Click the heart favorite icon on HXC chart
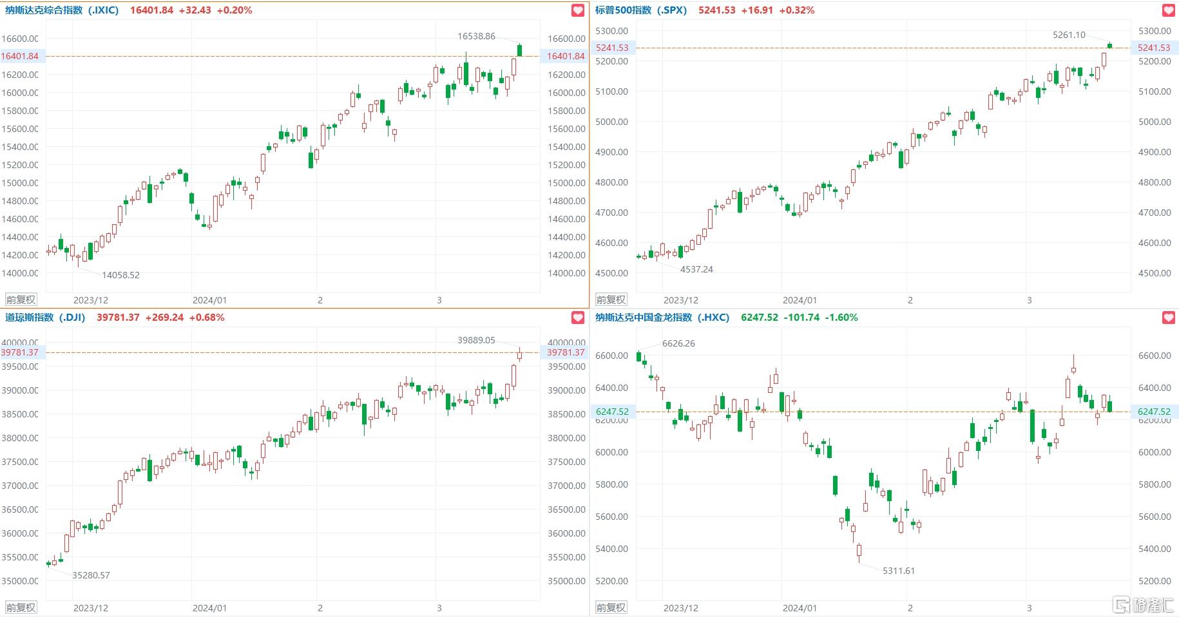Screen dimensions: 1179x619 coord(1168,318)
